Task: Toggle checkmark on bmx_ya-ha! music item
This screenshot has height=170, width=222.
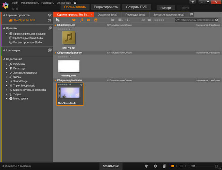Action: point(70,29)
